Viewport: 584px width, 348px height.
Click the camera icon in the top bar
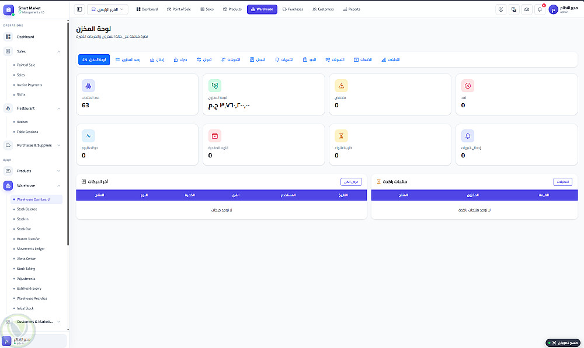[x=527, y=9]
